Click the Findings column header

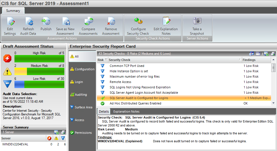point(256,60)
